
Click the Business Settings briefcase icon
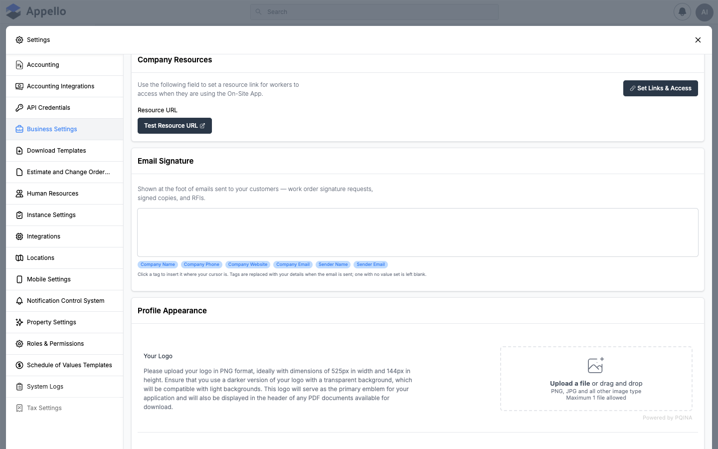(19, 129)
